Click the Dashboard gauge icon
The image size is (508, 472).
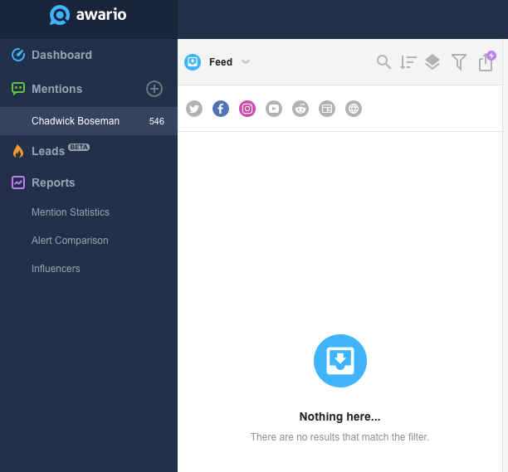[x=18, y=55]
